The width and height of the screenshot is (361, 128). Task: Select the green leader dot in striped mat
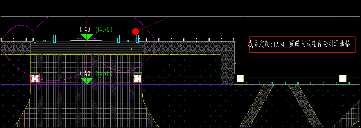click(x=131, y=49)
